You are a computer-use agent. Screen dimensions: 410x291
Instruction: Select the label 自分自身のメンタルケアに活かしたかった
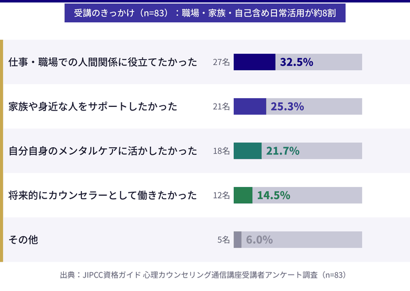coord(103,151)
